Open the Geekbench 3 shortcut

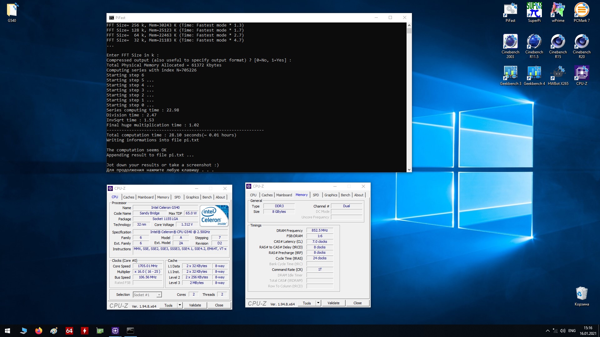(x=510, y=76)
